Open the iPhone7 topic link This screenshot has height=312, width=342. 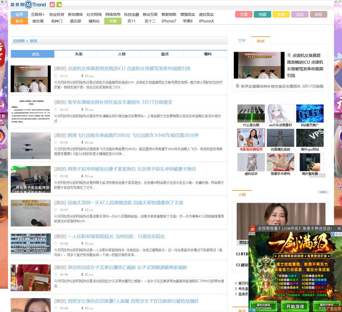169,21
